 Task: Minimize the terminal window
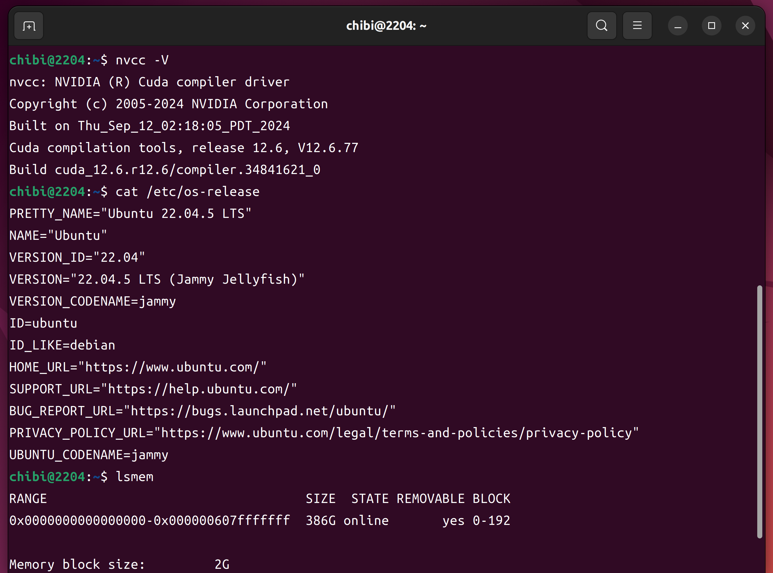click(678, 26)
